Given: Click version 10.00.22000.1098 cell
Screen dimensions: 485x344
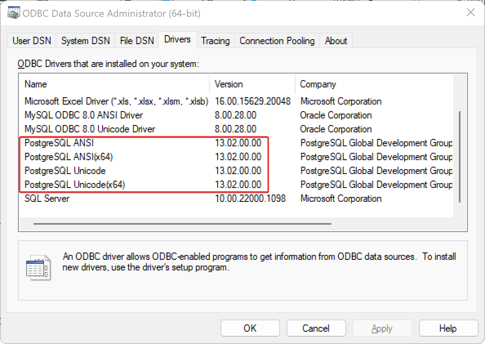Looking at the screenshot, I should pos(250,199).
